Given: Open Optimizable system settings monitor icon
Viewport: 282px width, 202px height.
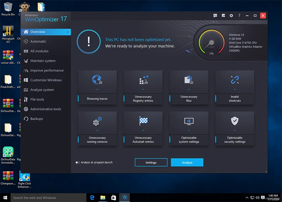Looking at the screenshot, I should 189,121.
